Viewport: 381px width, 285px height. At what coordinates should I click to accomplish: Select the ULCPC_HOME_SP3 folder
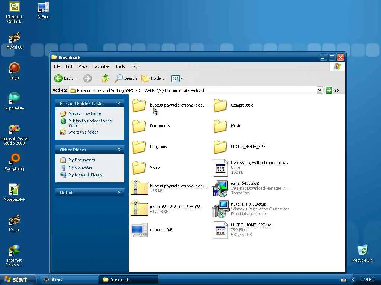pyautogui.click(x=240, y=147)
